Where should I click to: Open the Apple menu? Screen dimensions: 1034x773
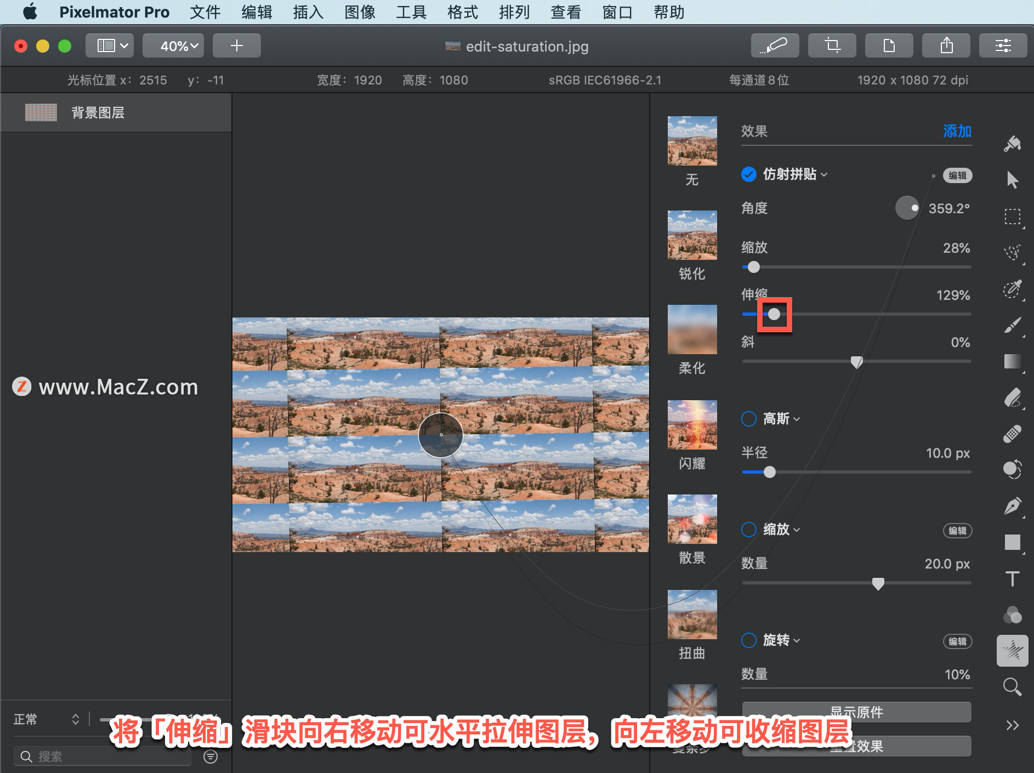[30, 12]
